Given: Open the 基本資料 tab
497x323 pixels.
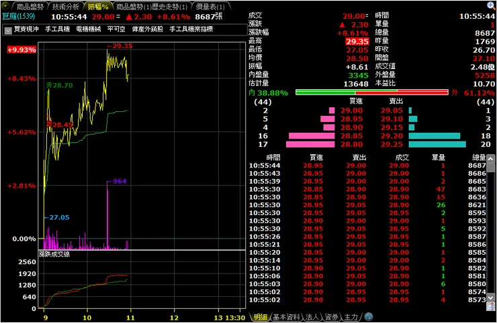Looking at the screenshot, I should point(287,317).
